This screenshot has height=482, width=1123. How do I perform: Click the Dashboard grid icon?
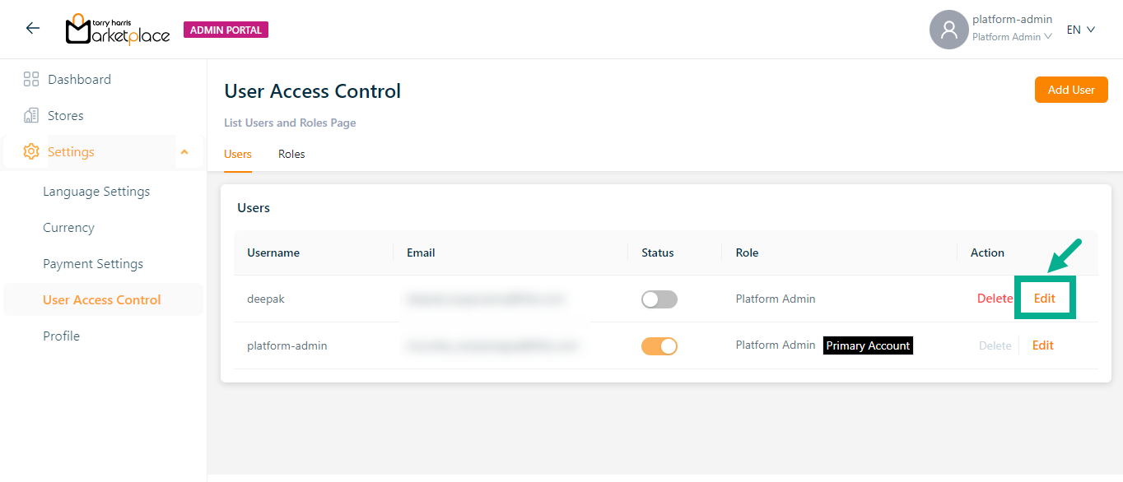point(31,80)
